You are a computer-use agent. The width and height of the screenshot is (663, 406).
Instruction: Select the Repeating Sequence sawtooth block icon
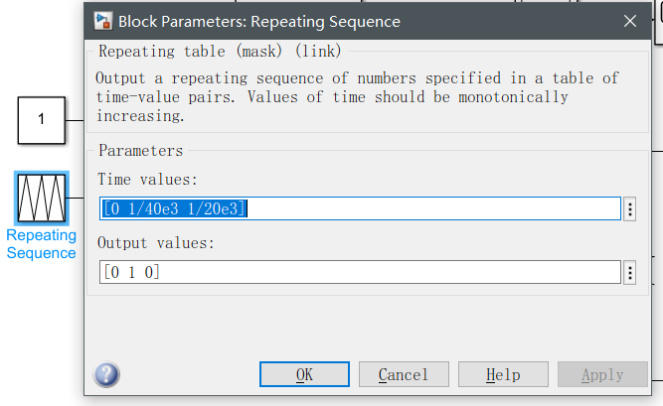[x=42, y=199]
